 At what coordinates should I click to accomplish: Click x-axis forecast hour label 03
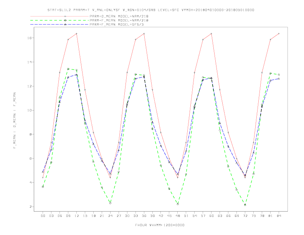tap(51, 216)
